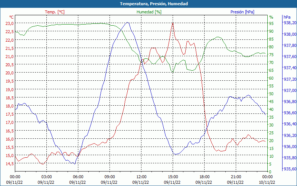
Task: Click the 03:00 time axis label
Action: (47, 177)
